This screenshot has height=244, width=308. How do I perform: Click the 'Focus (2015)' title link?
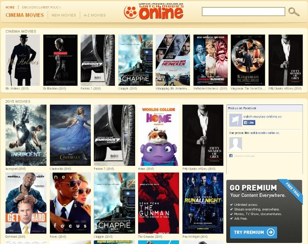[x=58, y=237]
